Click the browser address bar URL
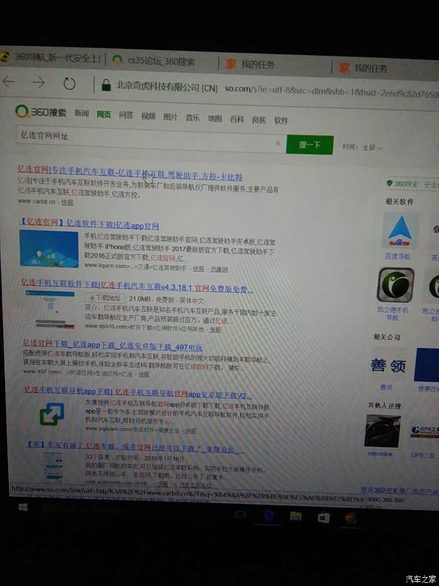The width and height of the screenshot is (439, 586). 332,91
